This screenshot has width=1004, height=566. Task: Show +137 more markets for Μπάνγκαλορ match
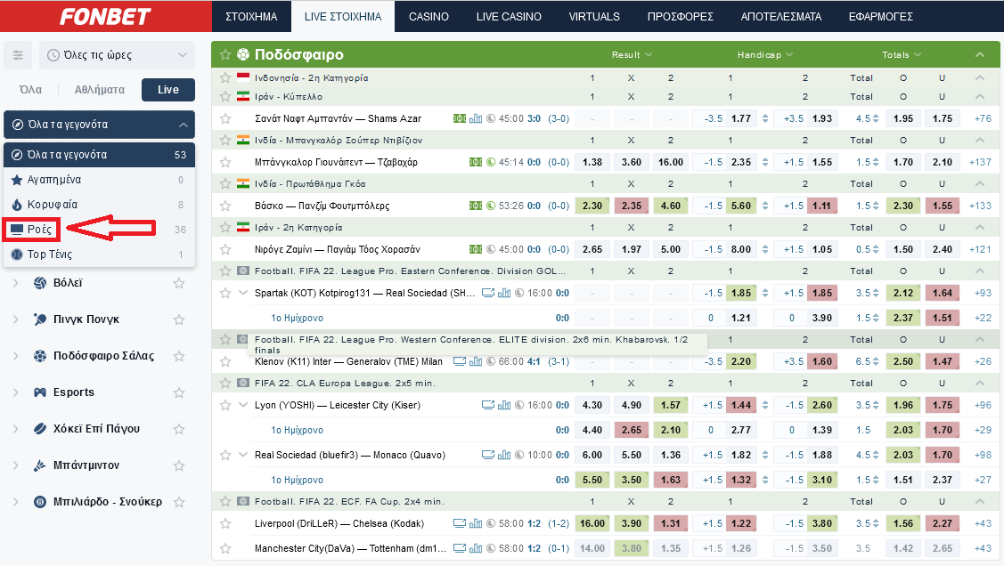point(980,162)
